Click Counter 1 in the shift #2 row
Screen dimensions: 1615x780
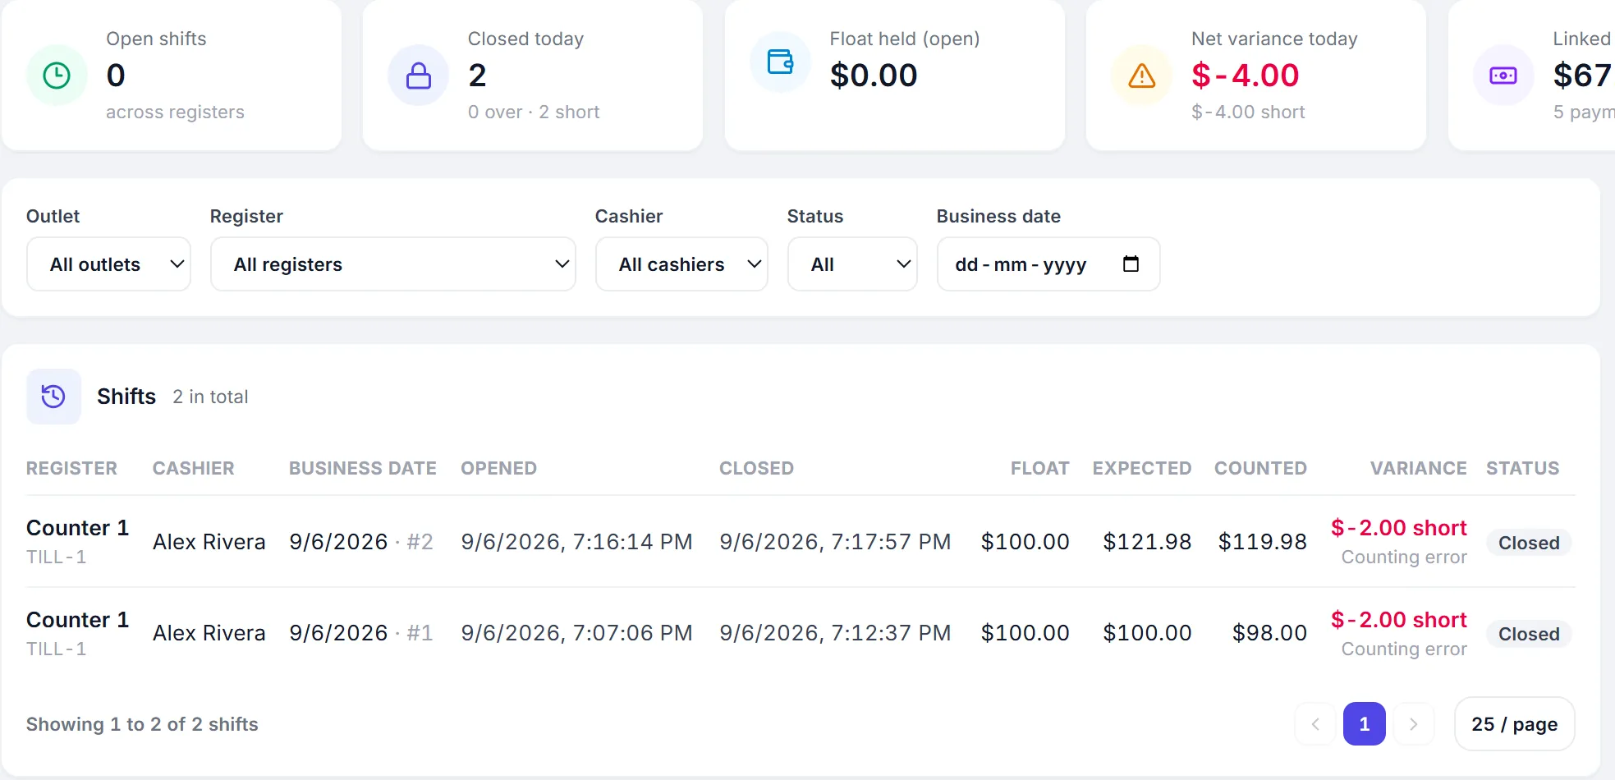pos(78,528)
